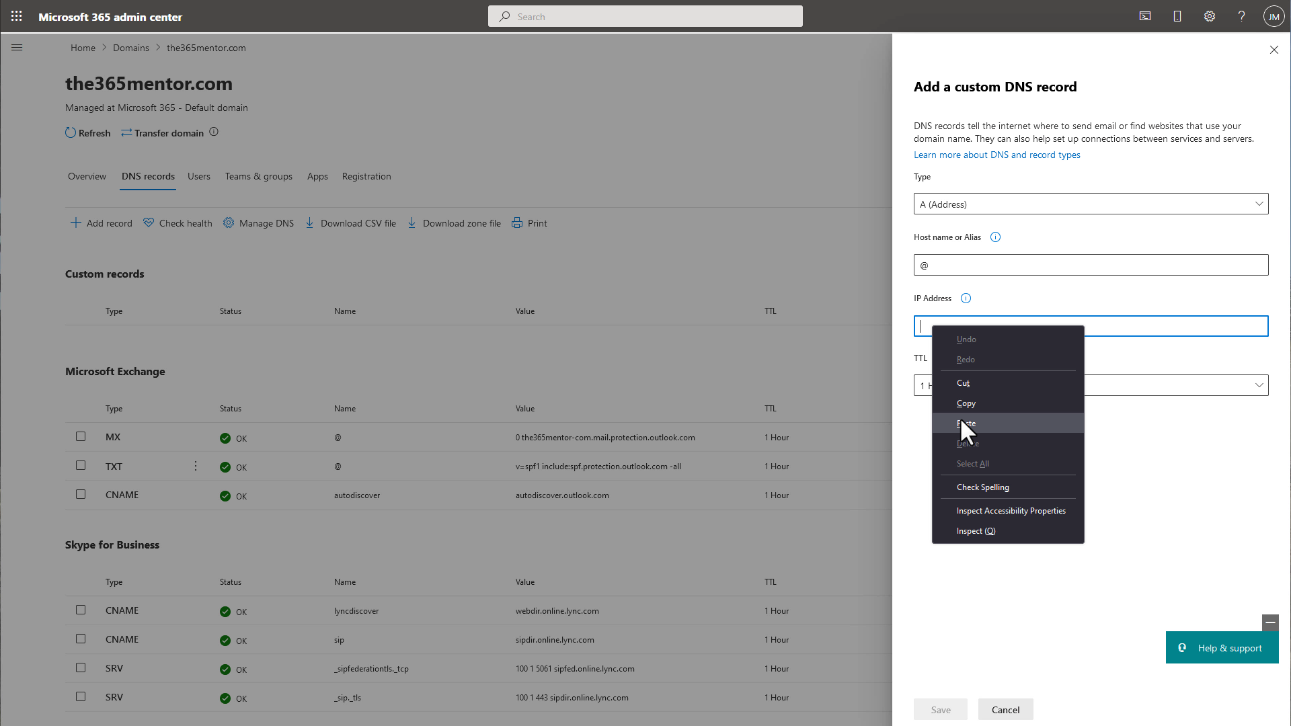Click the autodiscover CNAME OK status icon
1291x726 pixels.
point(225,496)
